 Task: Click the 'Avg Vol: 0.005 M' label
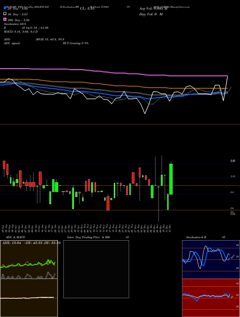(153, 9)
